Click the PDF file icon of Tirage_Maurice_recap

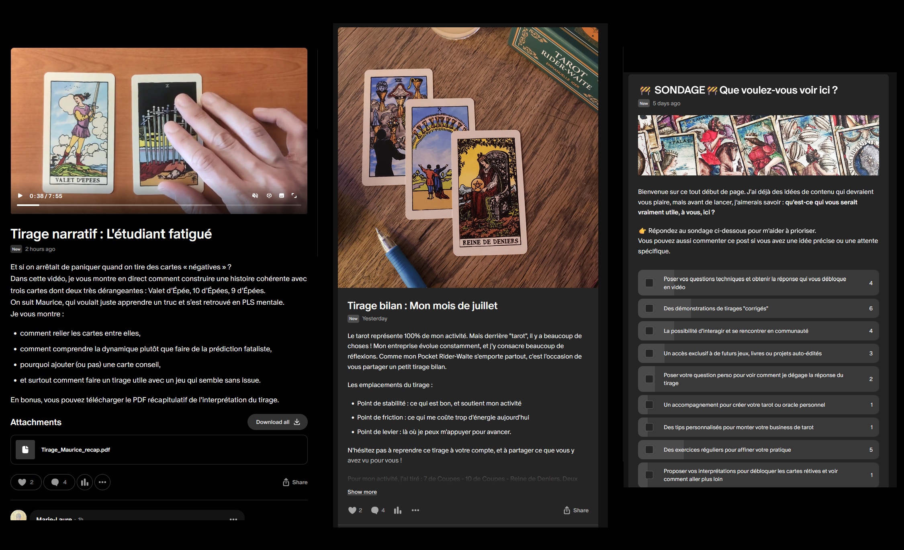[x=25, y=450]
